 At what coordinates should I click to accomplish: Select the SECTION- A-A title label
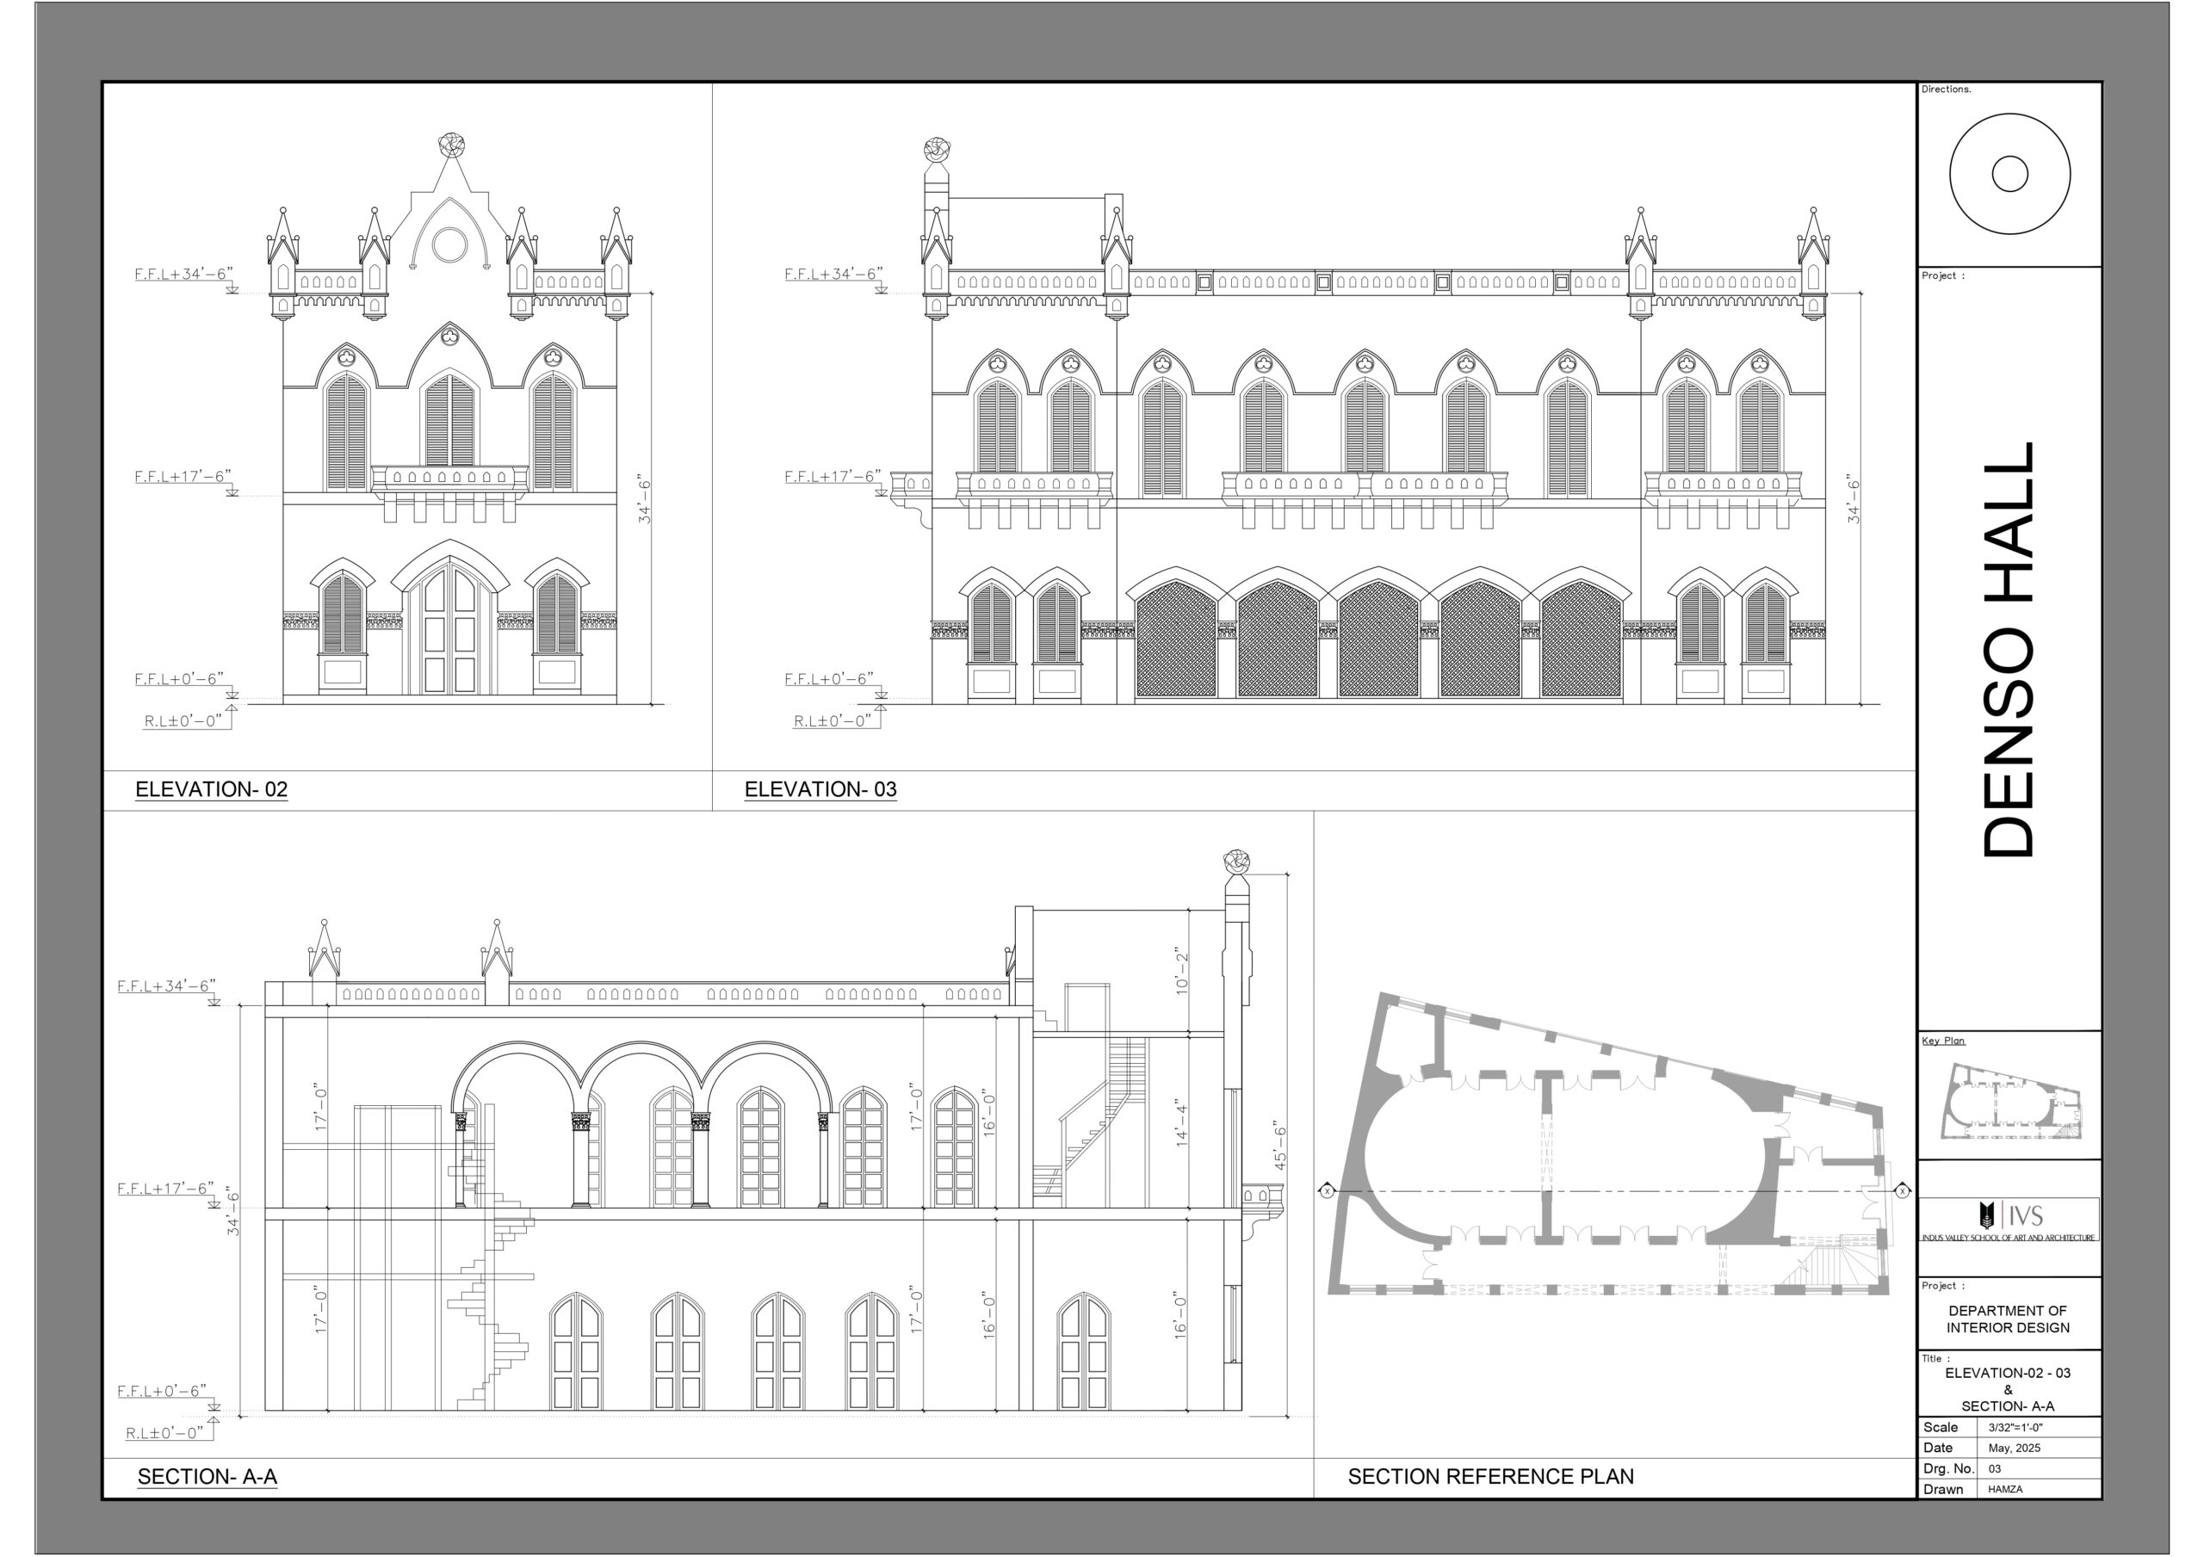207,1476
